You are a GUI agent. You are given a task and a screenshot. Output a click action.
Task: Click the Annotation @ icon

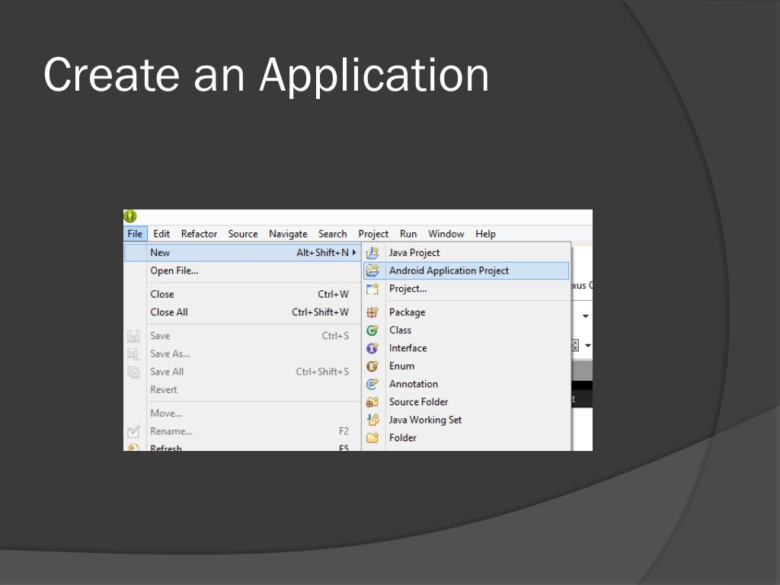[372, 384]
